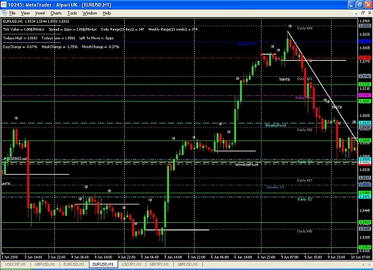This screenshot has width=373, height=270.
Task: Open the Window menu
Action: tap(90, 13)
